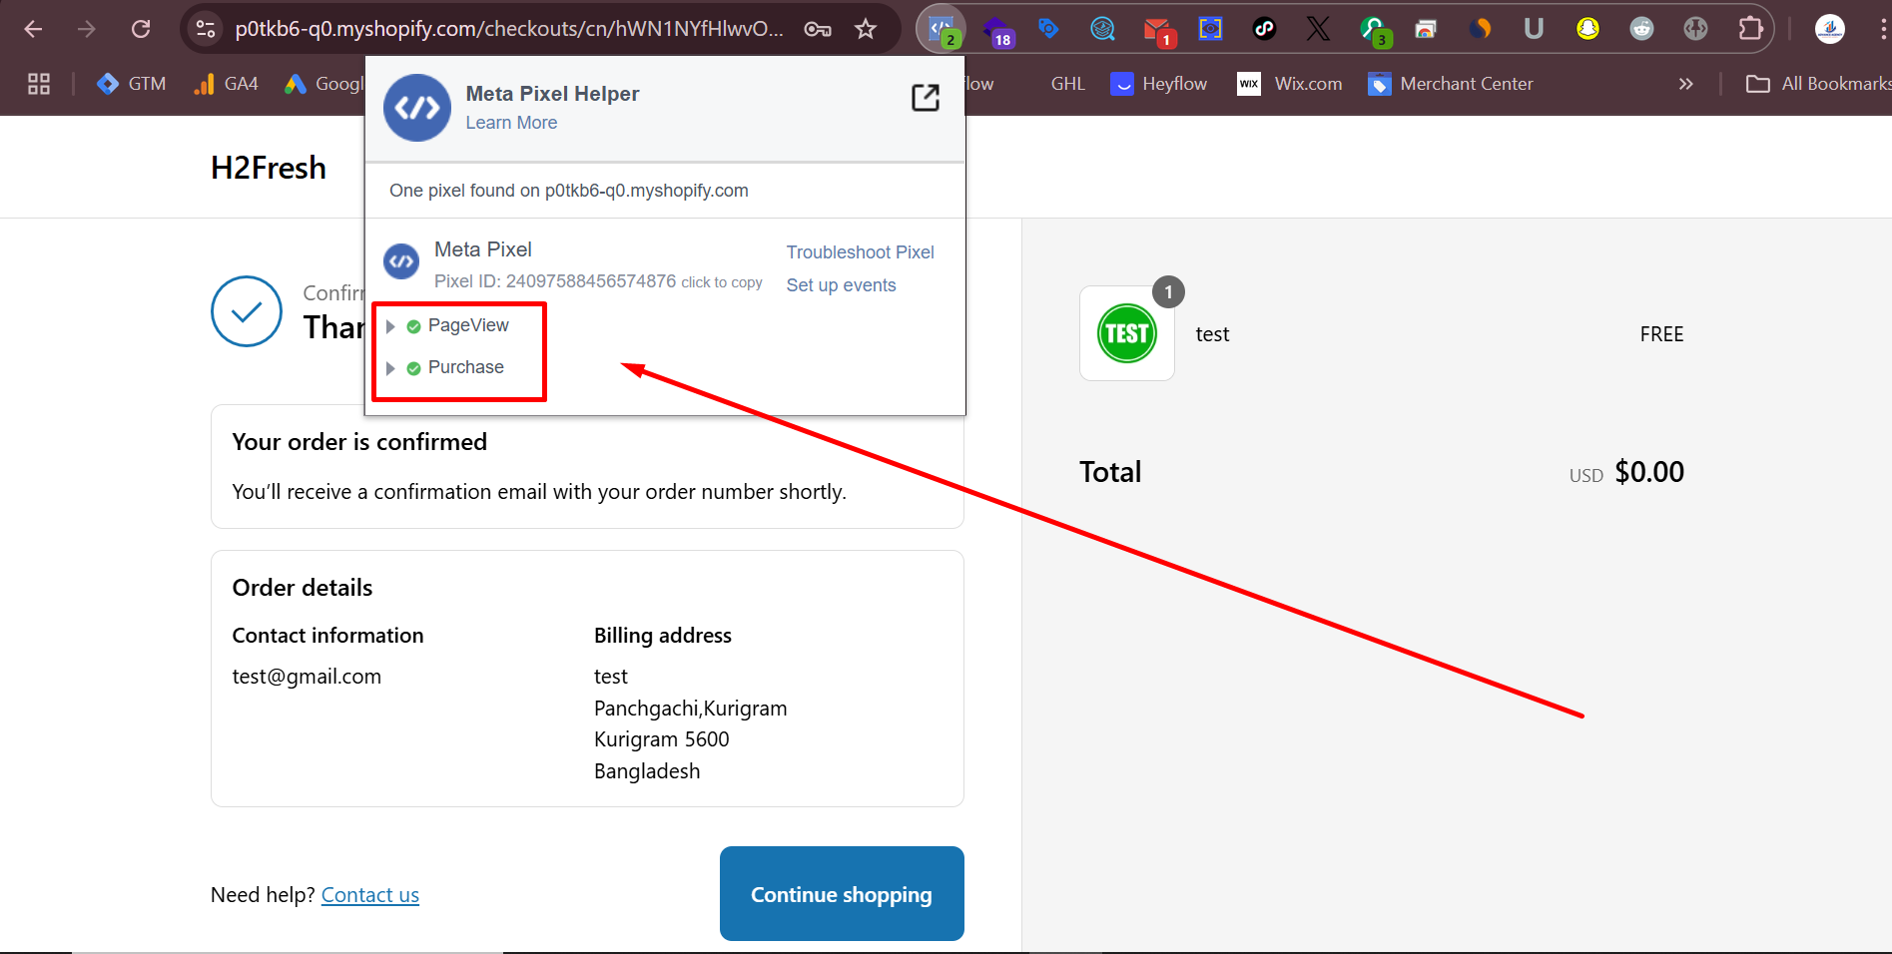Viewport: 1892px width, 954px height.
Task: Expand the PageView event details
Action: point(390,326)
